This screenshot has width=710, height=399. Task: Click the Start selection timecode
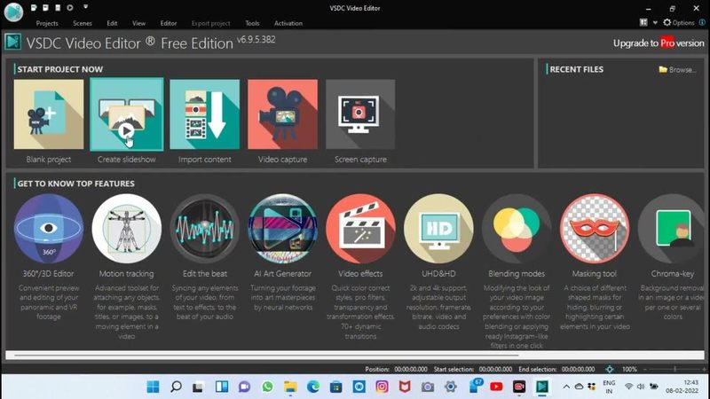pos(495,369)
